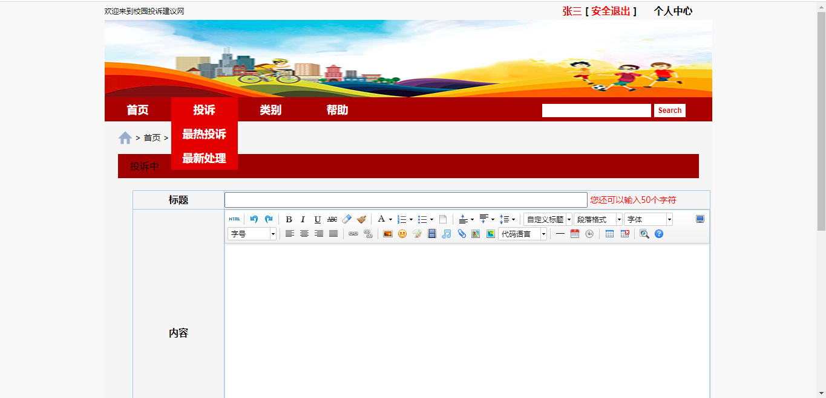This screenshot has width=826, height=398.
Task: Align text left
Action: (x=290, y=234)
